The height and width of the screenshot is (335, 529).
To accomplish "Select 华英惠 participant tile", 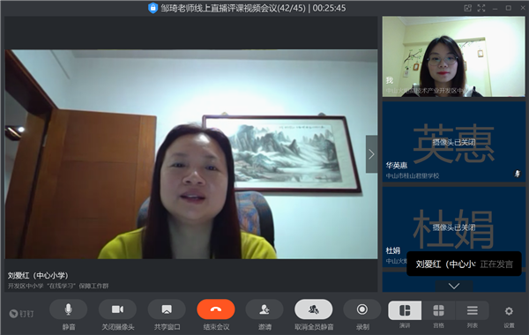I will [x=453, y=142].
